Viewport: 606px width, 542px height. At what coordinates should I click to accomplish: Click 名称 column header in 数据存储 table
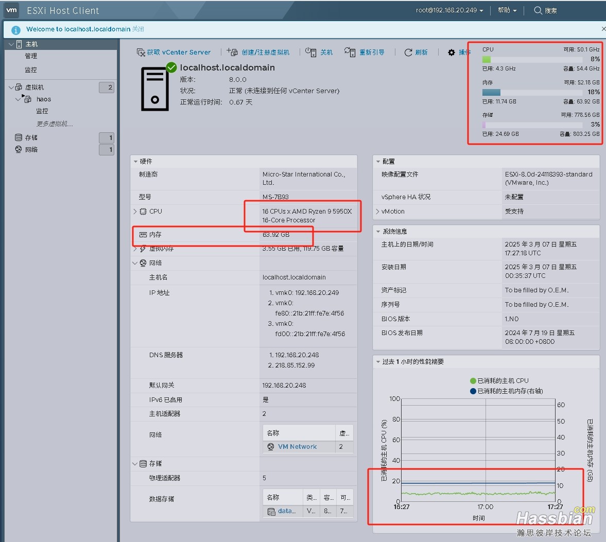point(283,498)
